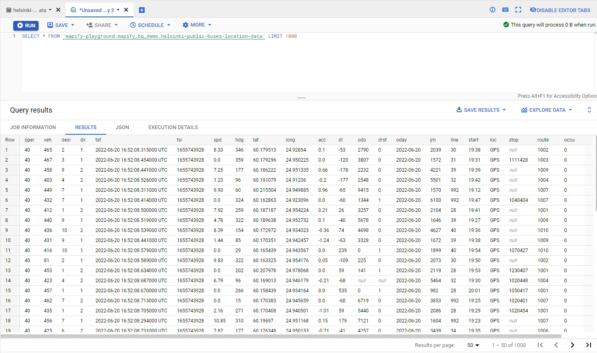Viewport: 597px width, 353px height.
Task: Go to next results page icon
Action: pyautogui.click(x=572, y=345)
